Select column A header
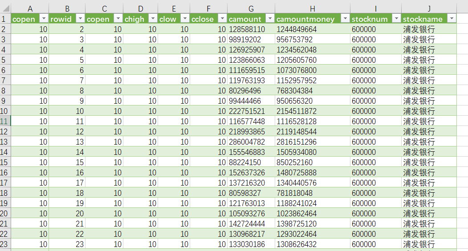The image size is (468, 251). pos(30,8)
